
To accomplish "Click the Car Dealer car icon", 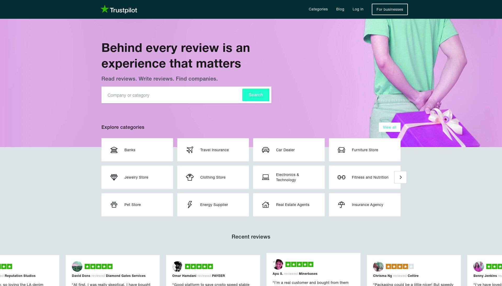I will coord(266,150).
